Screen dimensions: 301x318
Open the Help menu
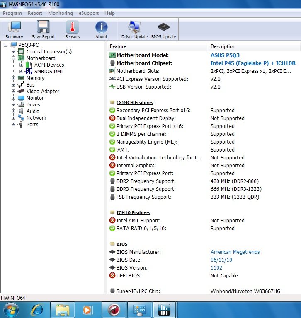click(109, 13)
